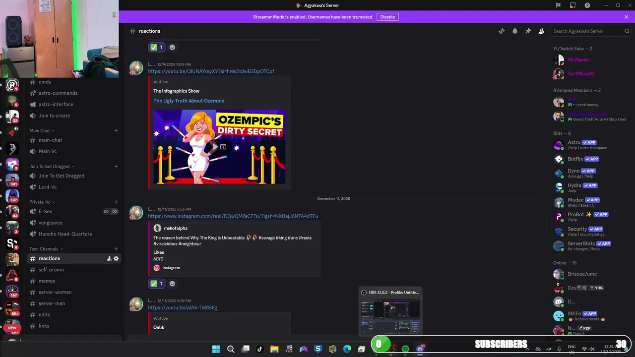Image resolution: width=635 pixels, height=357 pixels.
Task: Toggle checkmark reaction under Instagram embed
Action: (157, 284)
